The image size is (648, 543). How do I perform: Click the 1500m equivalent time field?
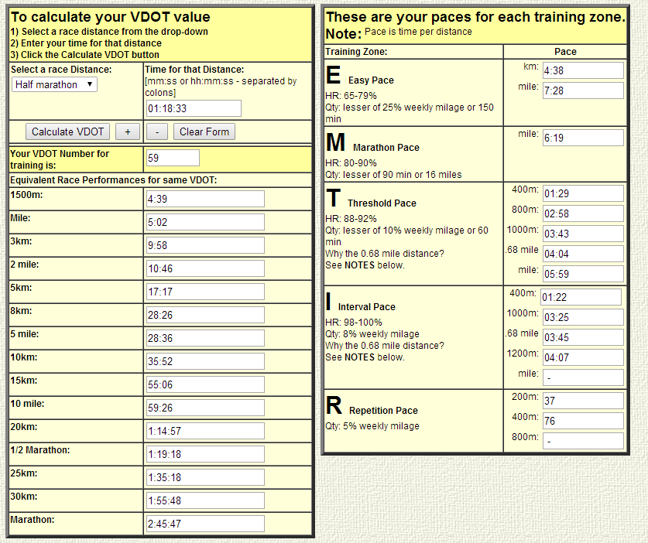(x=204, y=199)
